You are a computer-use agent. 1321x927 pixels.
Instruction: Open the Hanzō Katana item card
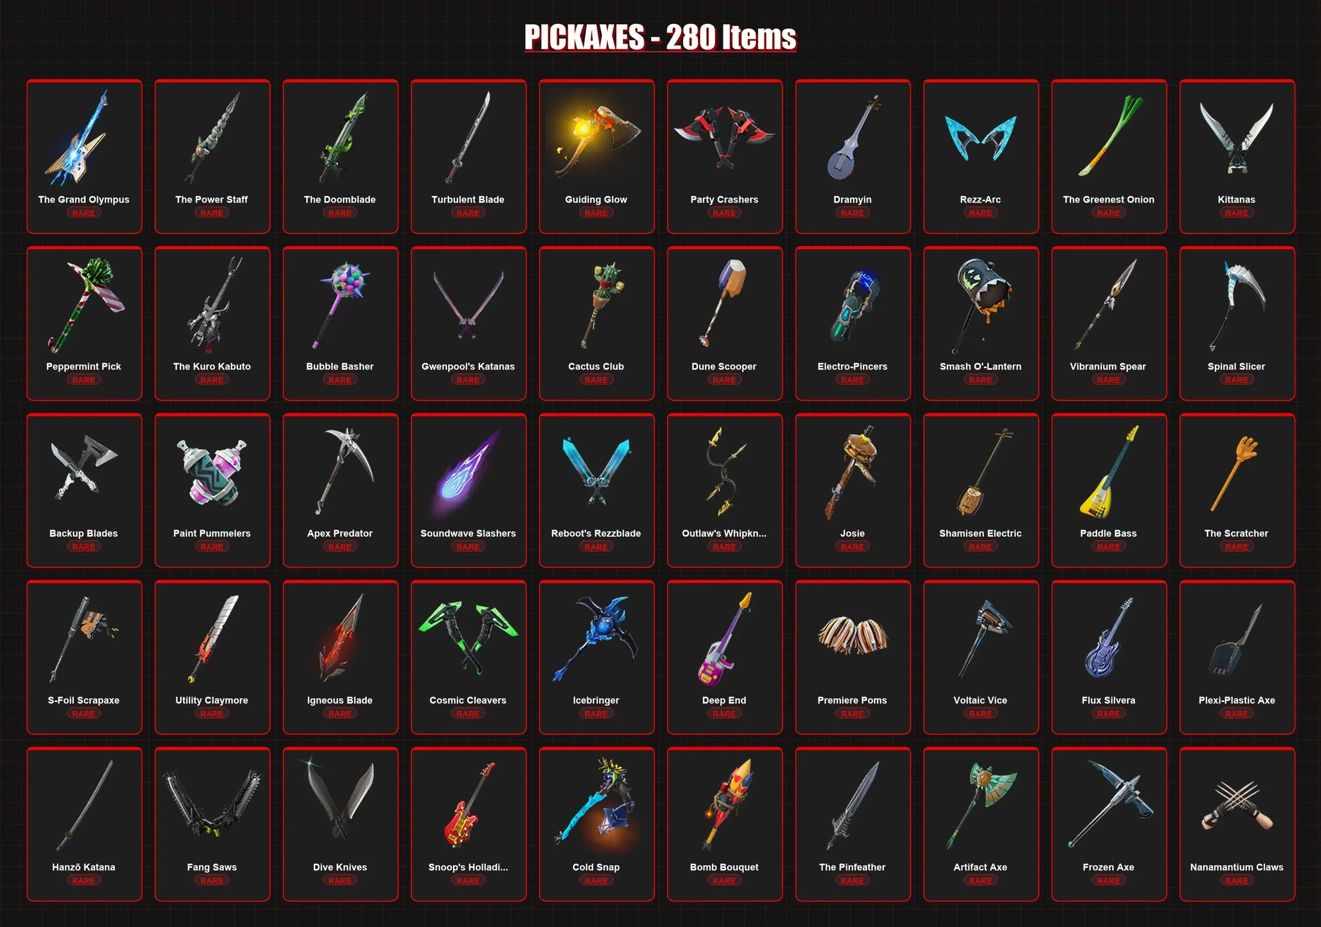(x=84, y=824)
